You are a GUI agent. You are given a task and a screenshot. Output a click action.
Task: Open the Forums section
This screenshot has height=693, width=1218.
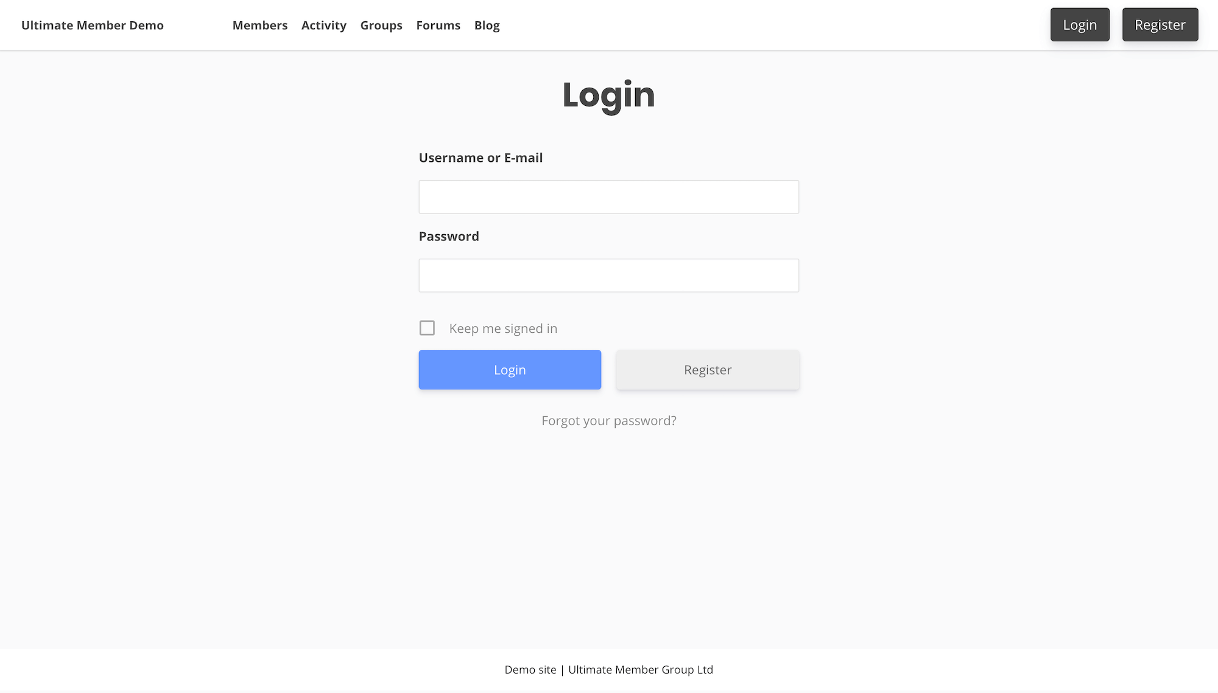pos(438,25)
